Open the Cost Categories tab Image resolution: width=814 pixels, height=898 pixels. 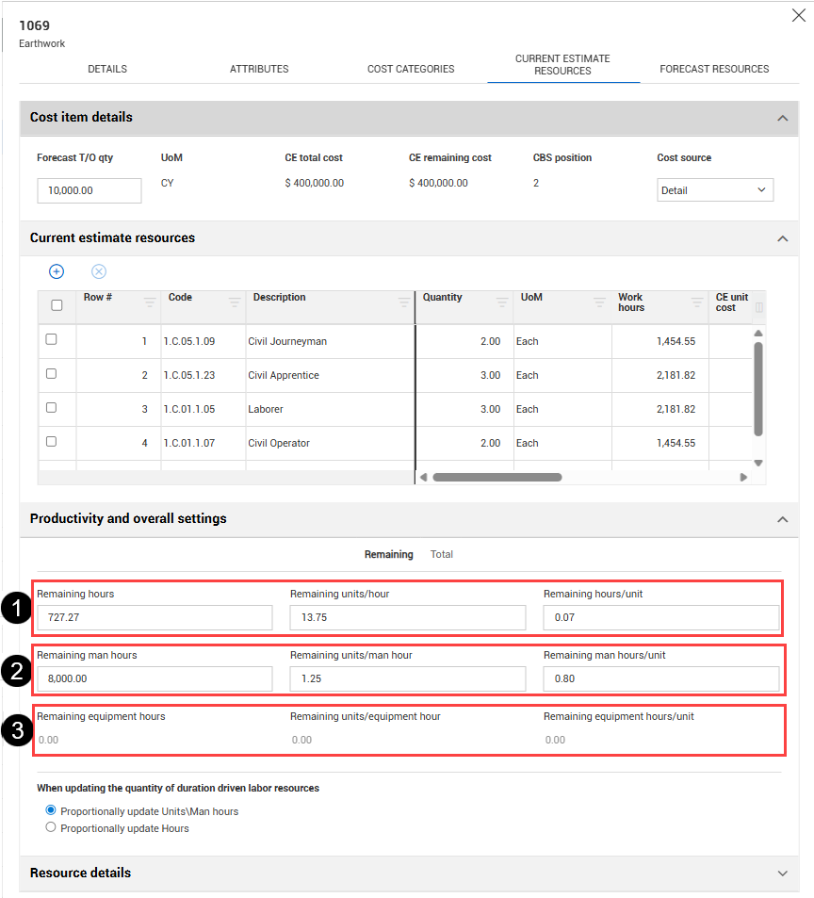tap(411, 69)
